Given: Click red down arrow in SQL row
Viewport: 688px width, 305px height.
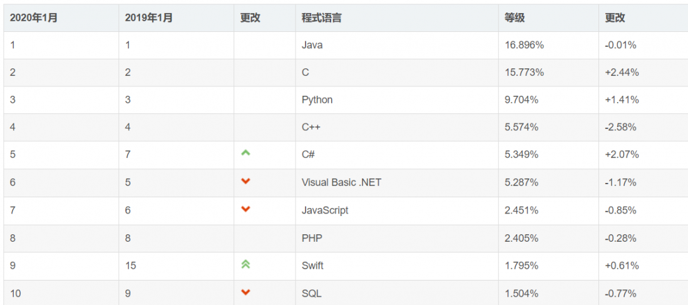Looking at the screenshot, I should tap(245, 292).
